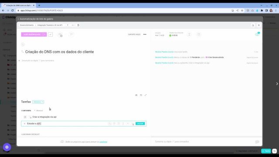
Task: Open a new browser tab
Action: point(39,5)
